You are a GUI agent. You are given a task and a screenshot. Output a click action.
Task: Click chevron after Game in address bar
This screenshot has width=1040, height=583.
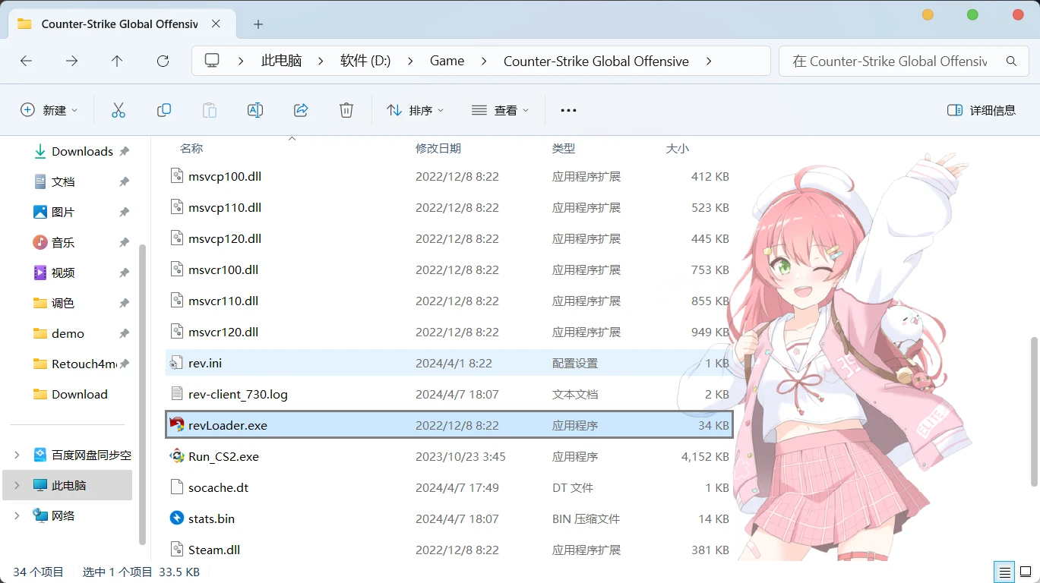[484, 61]
